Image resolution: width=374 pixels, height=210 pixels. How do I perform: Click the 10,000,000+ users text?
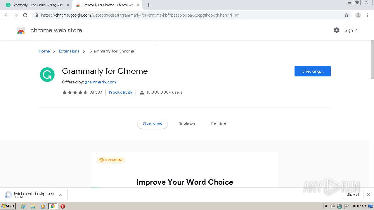tap(165, 92)
